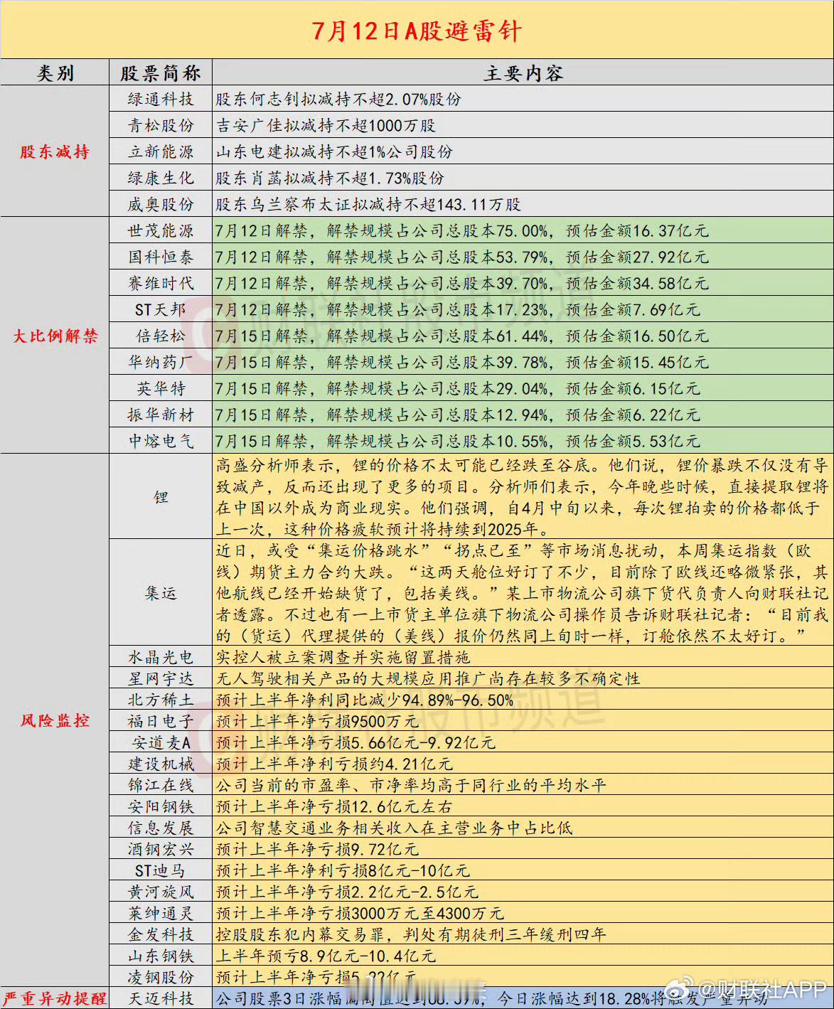This screenshot has height=1009, width=834.
Task: Select the 类别 column header
Action: tap(55, 72)
